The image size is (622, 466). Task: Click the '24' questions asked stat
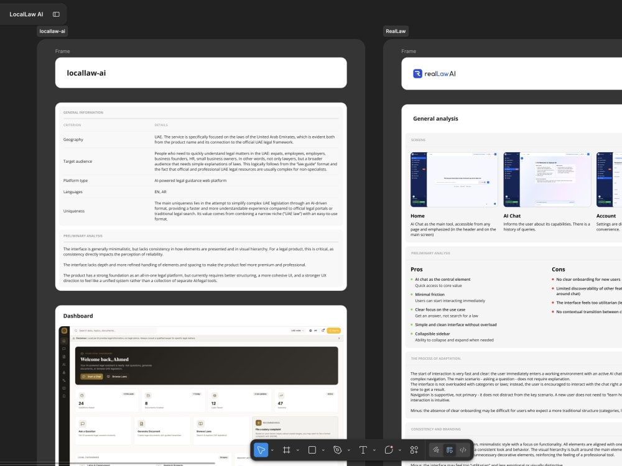tap(81, 403)
